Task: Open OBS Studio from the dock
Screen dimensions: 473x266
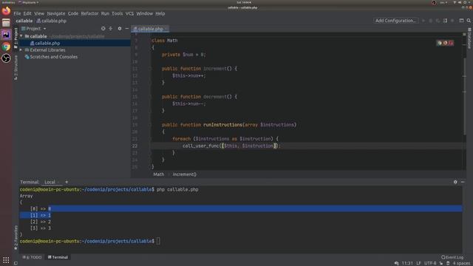Action: click(x=6, y=58)
